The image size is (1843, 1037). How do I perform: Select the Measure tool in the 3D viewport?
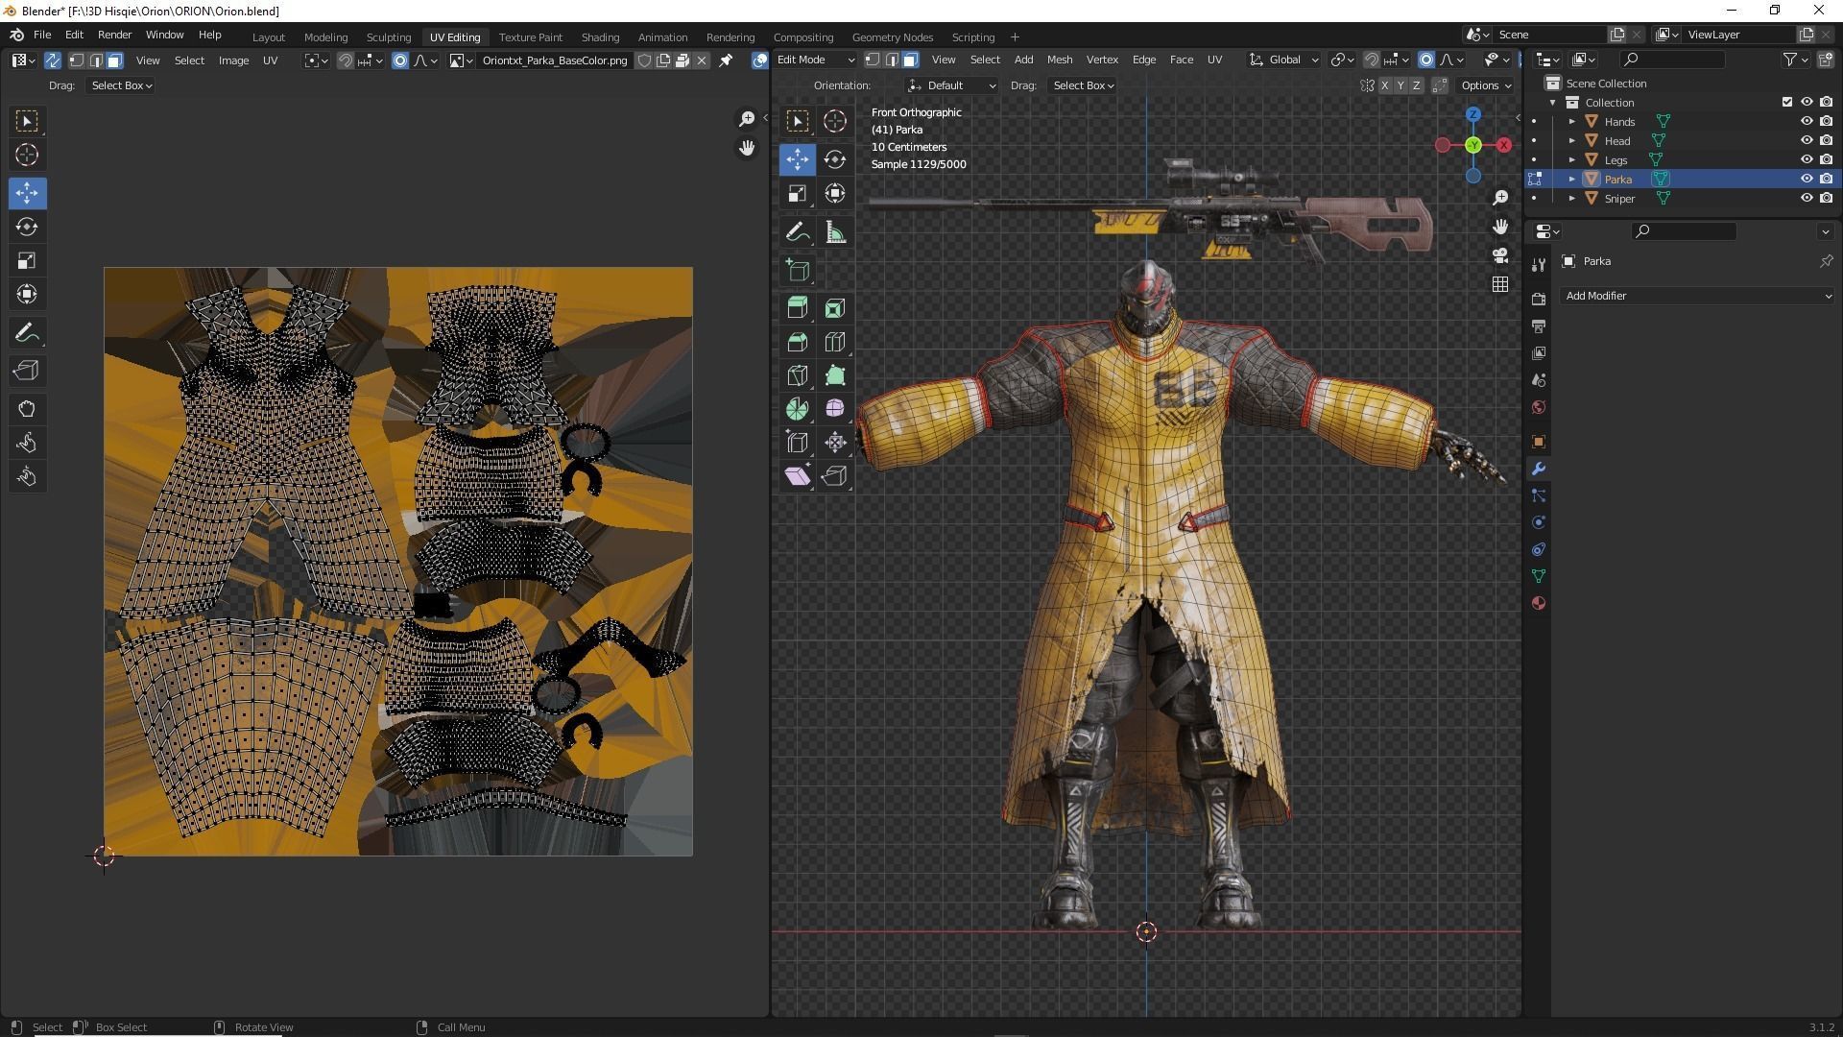[835, 232]
